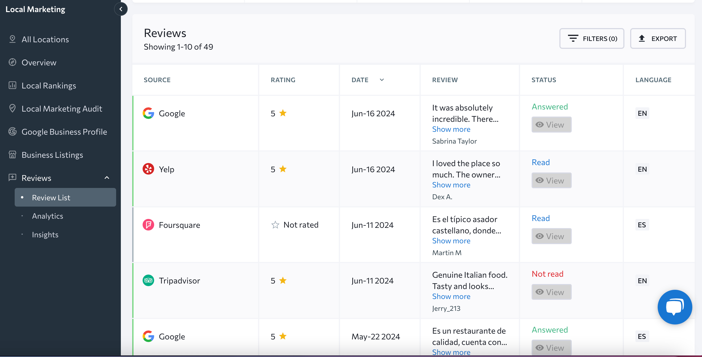Viewport: 702px width, 357px height.
Task: Open the All Locations page
Action: click(45, 39)
